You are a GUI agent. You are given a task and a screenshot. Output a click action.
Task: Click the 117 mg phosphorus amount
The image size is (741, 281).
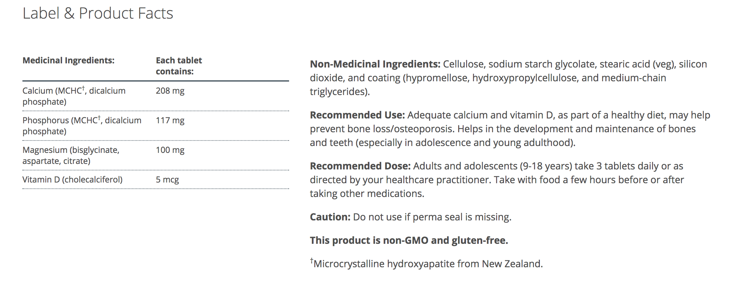(170, 121)
